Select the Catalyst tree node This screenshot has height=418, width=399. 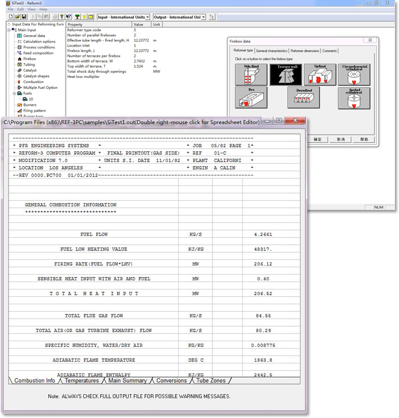tap(30, 71)
